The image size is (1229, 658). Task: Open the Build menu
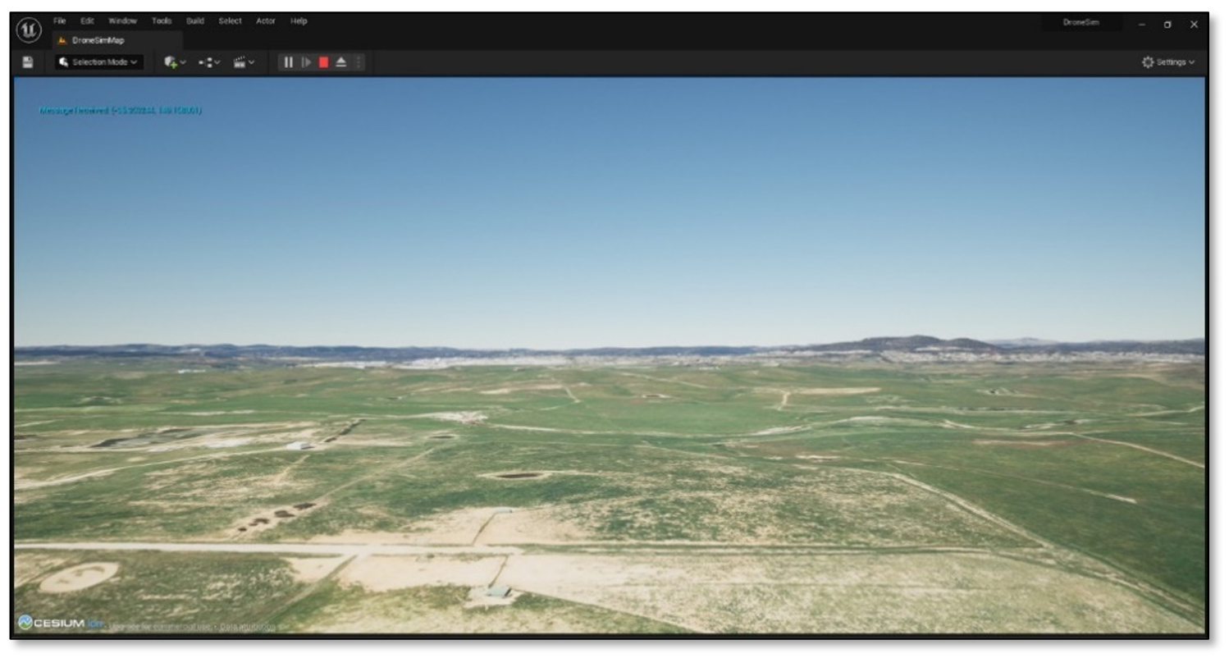pos(194,21)
